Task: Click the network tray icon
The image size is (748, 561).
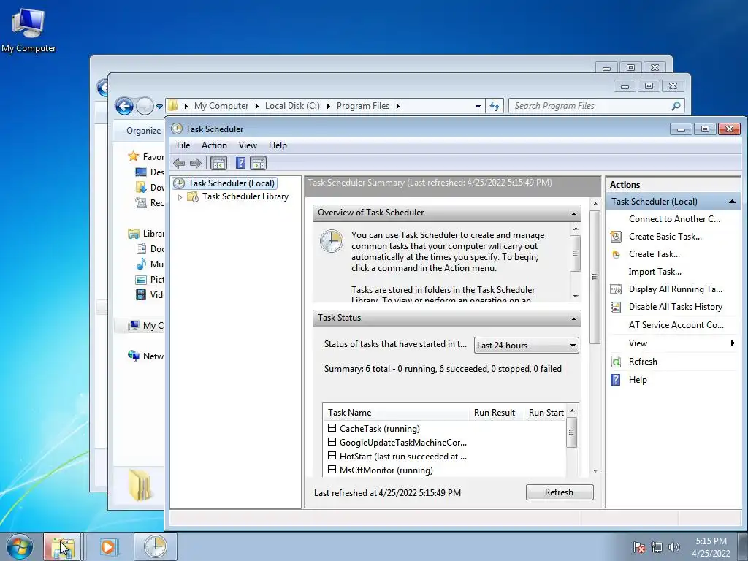Action: pyautogui.click(x=657, y=547)
